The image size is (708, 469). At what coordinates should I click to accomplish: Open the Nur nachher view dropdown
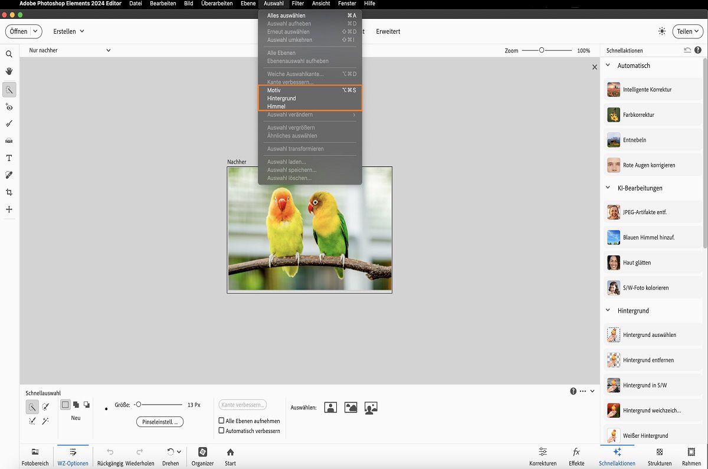pyautogui.click(x=70, y=51)
